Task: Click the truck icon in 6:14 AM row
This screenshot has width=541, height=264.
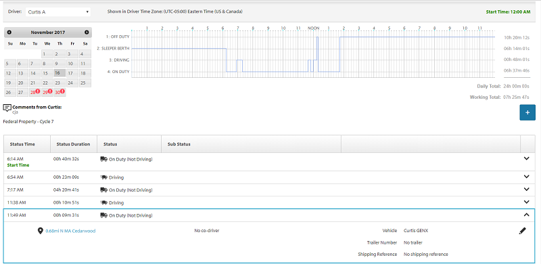Action: pos(103,159)
